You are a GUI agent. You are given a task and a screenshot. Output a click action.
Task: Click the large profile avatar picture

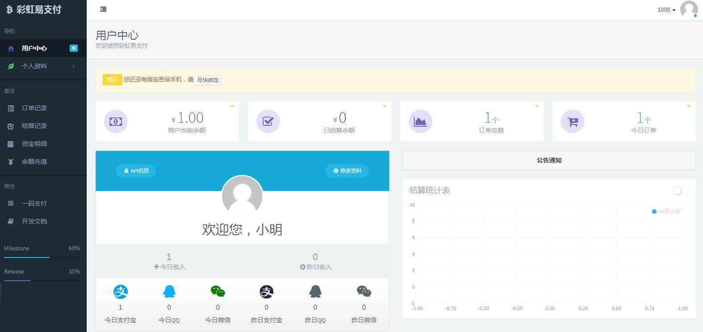(242, 196)
